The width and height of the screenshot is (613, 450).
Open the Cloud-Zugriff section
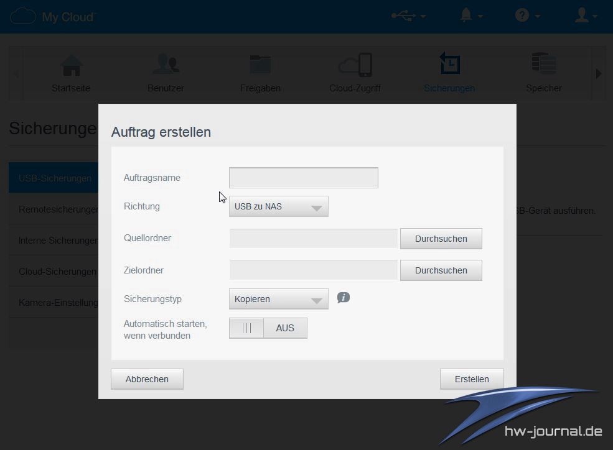355,73
